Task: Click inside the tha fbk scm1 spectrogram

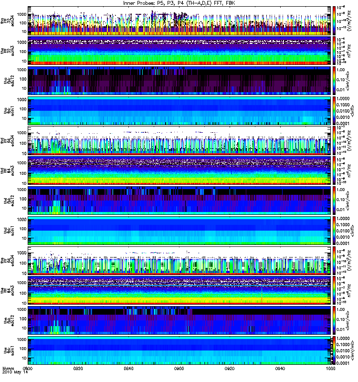Action: 179,111
